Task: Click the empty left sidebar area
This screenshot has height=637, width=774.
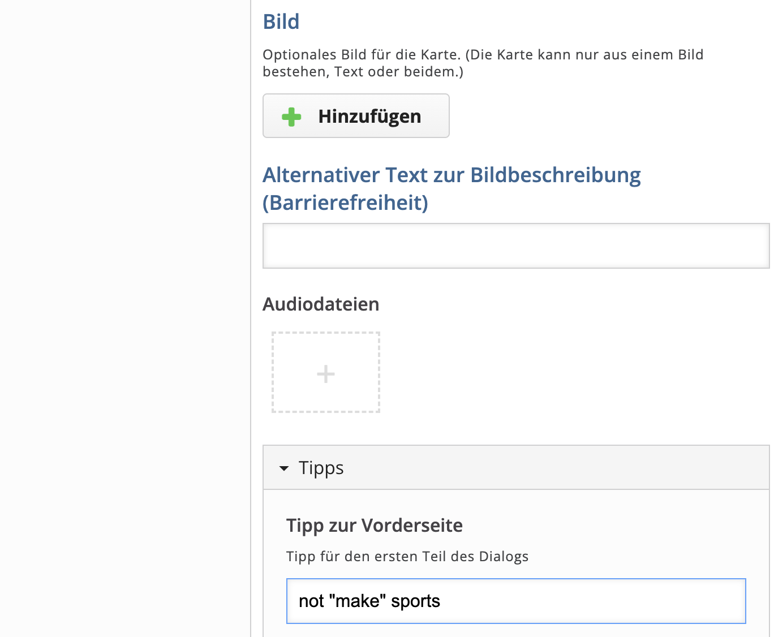Action: 124,317
